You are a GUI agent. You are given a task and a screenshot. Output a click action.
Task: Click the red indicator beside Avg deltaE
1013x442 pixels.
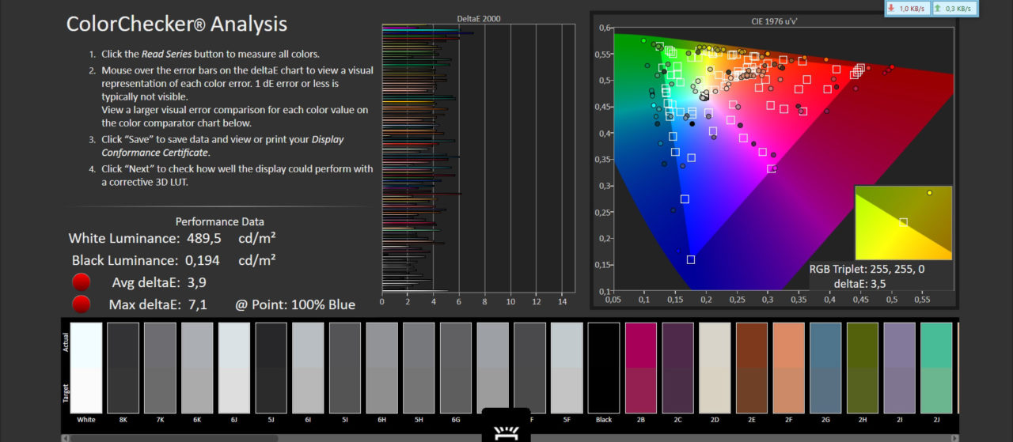[x=81, y=282]
